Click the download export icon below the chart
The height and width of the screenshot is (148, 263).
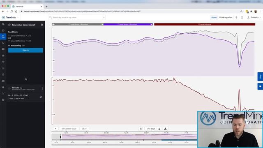point(165,129)
